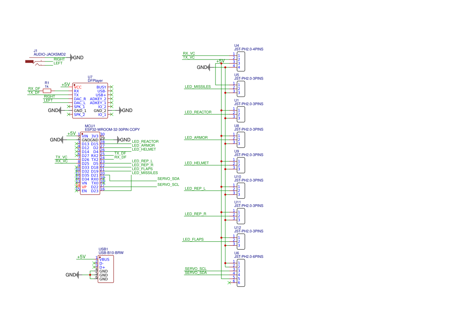Select the JST-PH2.0-4PINS label
This screenshot has width=458, height=324.
(x=248, y=49)
